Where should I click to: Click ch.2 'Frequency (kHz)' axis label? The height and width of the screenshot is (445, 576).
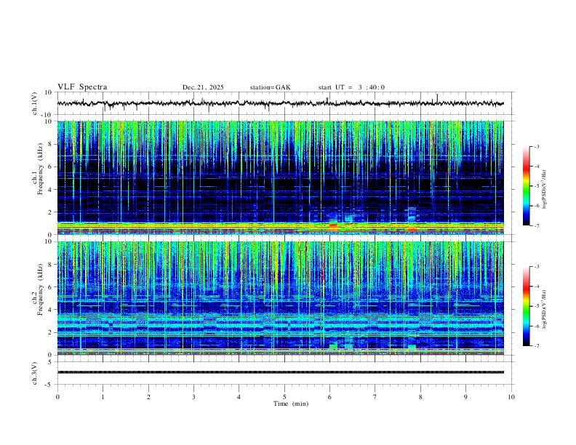pos(40,289)
